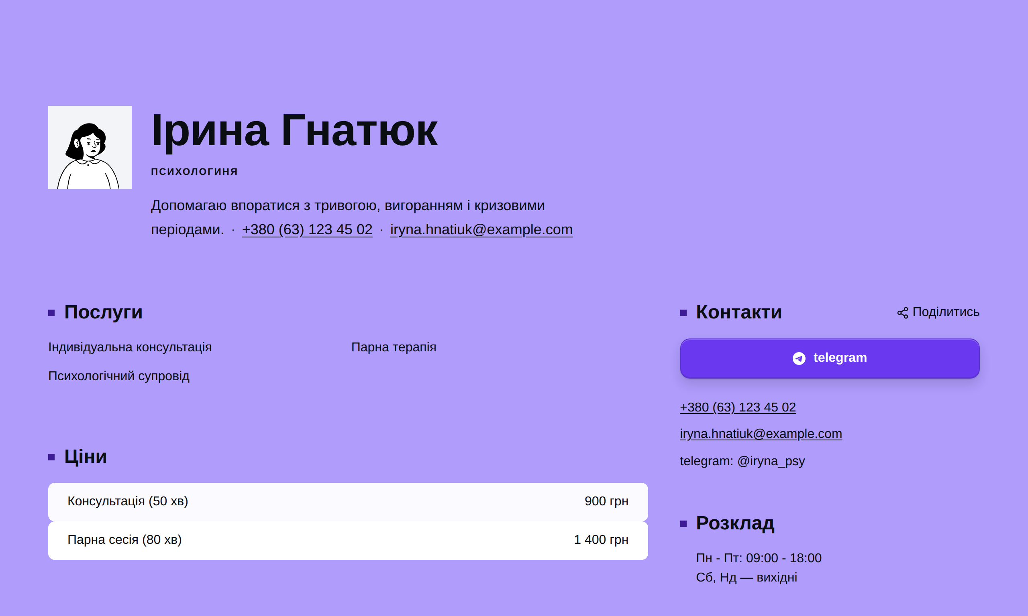The image size is (1028, 616).
Task: Select Парна терапія service
Action: 394,347
